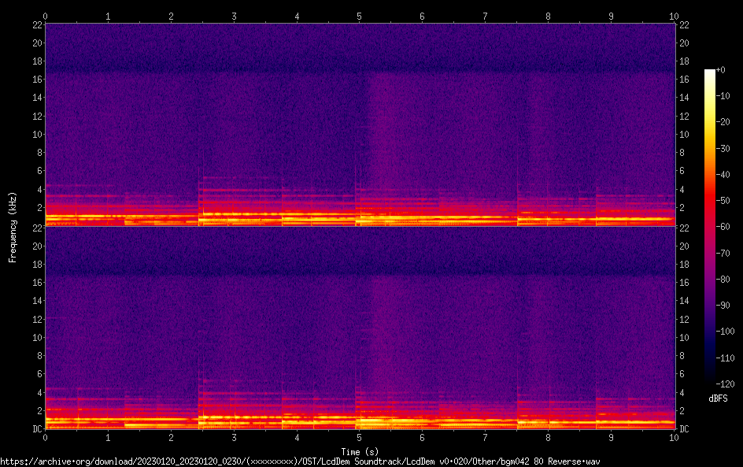Viewport: 743px width, 467px height.
Task: Click the 'dBFS' label under the color scale
Action: point(718,399)
